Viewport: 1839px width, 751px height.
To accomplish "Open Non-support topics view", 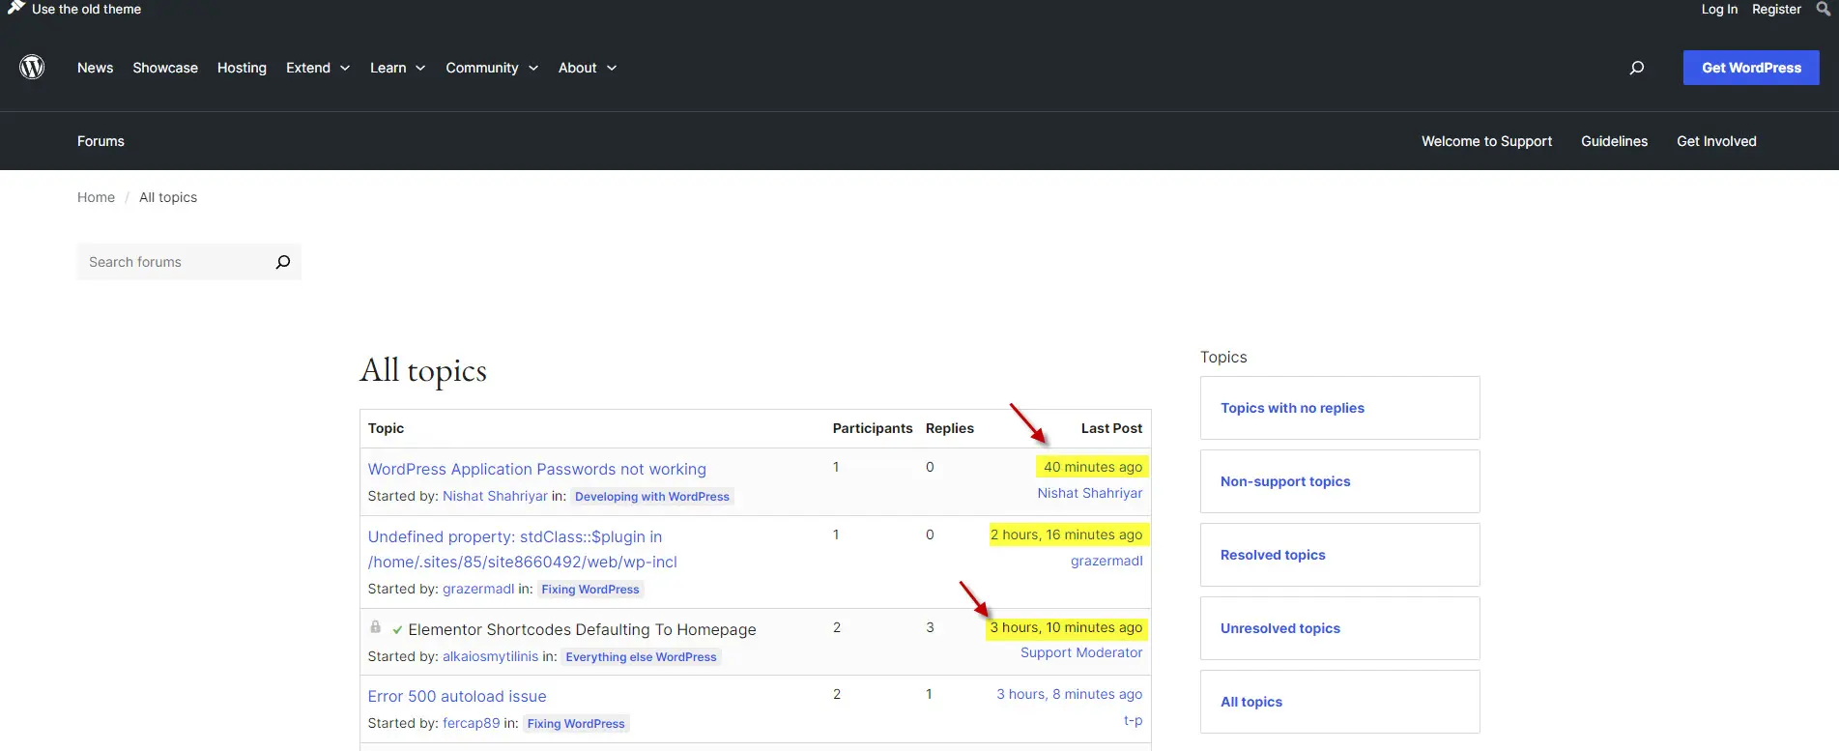I will click(1339, 481).
